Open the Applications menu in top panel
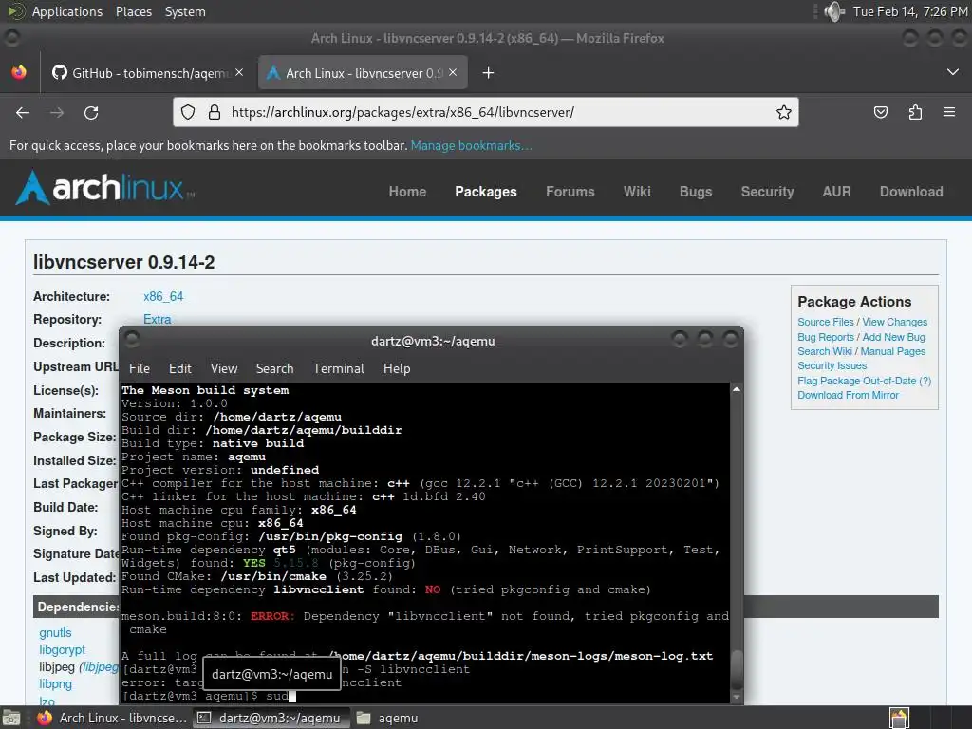The image size is (972, 729). [x=67, y=11]
